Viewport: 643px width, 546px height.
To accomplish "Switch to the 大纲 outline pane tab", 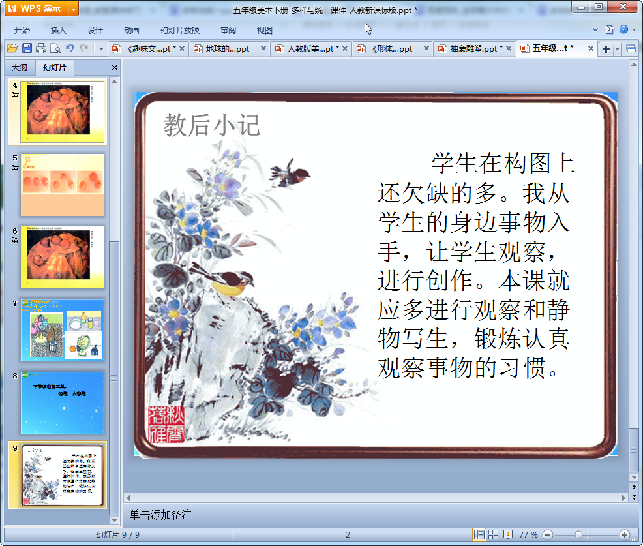I will 20,67.
